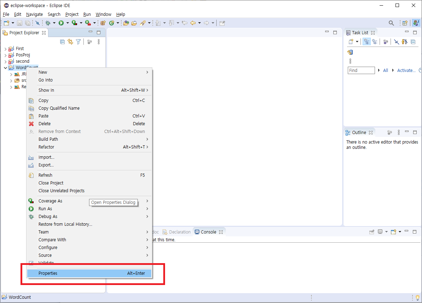Open the New submenu in context menu
422x303 pixels.
click(89, 72)
